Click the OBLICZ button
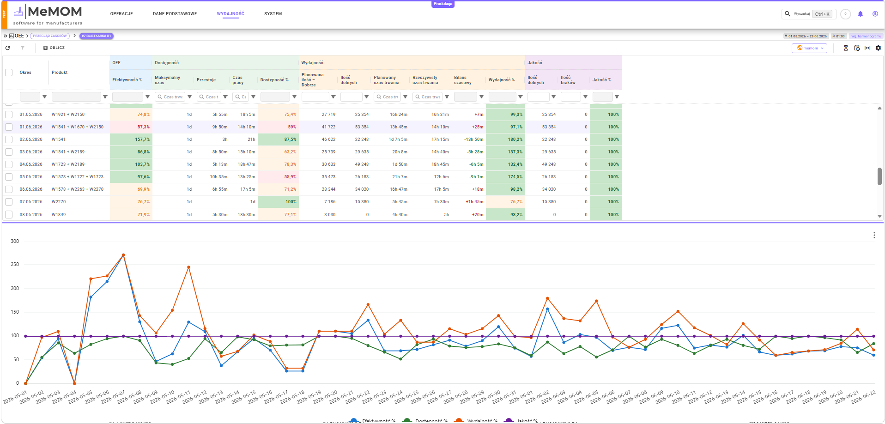885x424 pixels. coord(54,48)
